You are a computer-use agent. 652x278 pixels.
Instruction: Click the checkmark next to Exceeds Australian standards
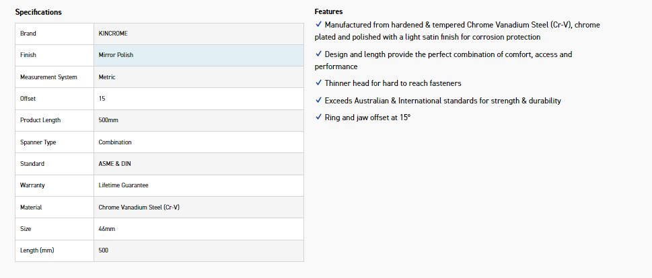point(318,100)
